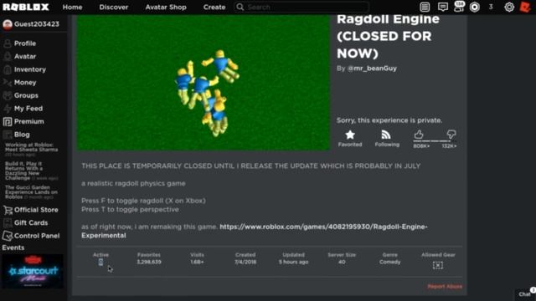Click the Report Abuse link
The height and width of the screenshot is (301, 536).
click(445, 286)
